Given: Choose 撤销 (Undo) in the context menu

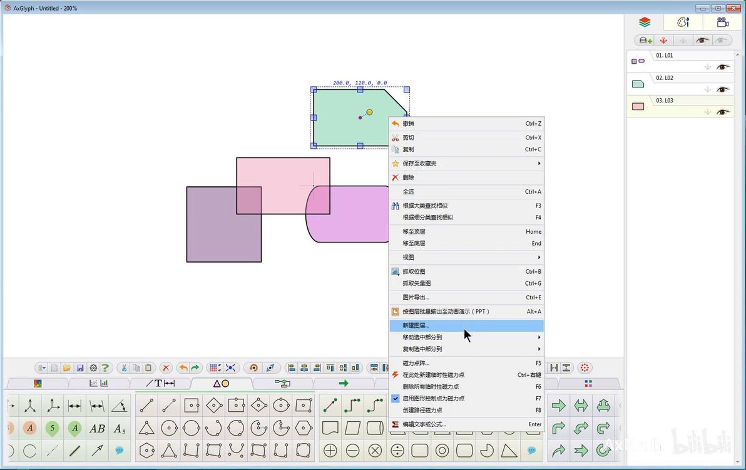Looking at the screenshot, I should coord(466,124).
